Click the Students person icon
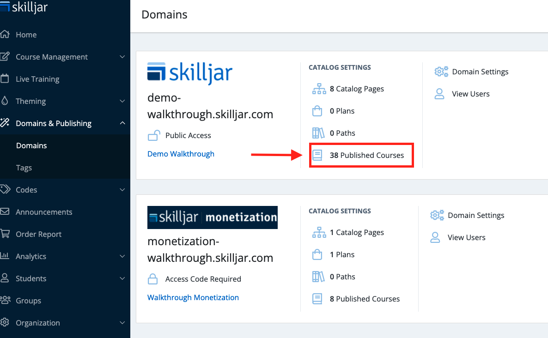 point(5,278)
